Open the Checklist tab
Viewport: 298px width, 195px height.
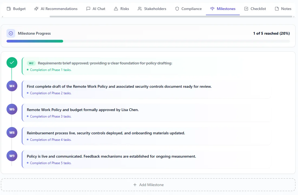pyautogui.click(x=255, y=9)
